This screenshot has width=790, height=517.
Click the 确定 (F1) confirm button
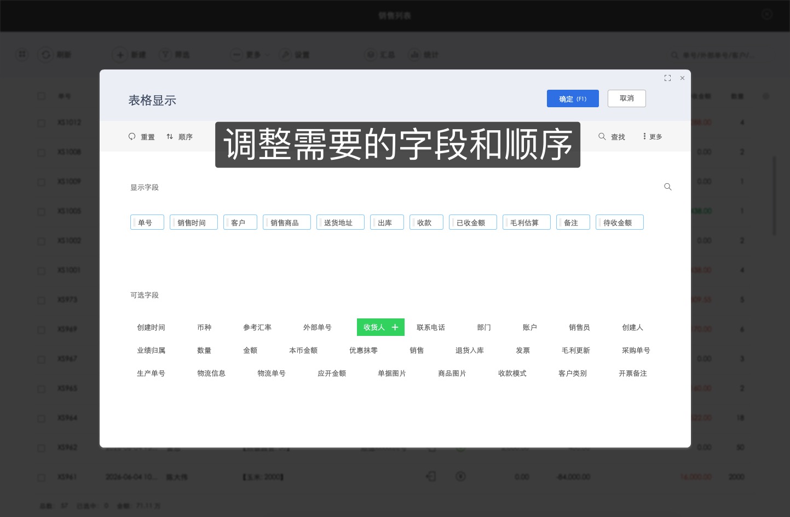point(573,98)
